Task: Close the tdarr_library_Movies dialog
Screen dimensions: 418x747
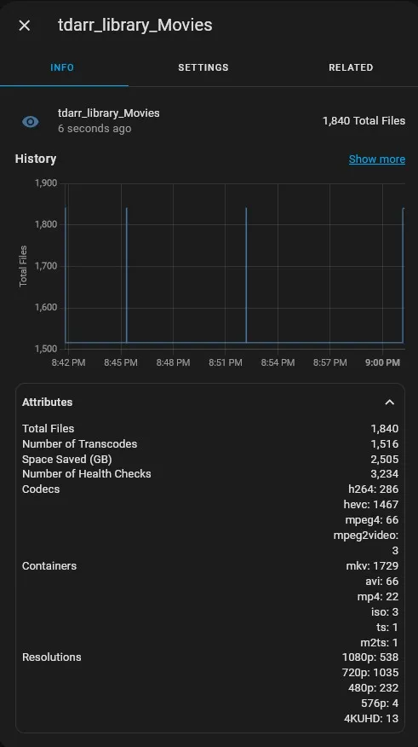Action: click(x=24, y=26)
